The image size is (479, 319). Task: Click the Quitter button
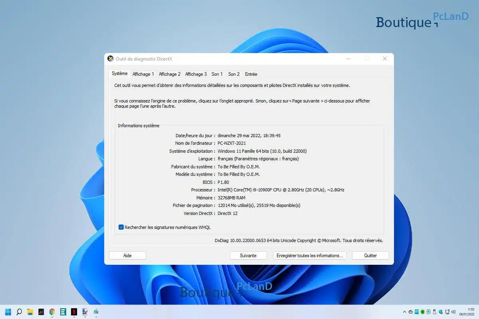[370, 256]
